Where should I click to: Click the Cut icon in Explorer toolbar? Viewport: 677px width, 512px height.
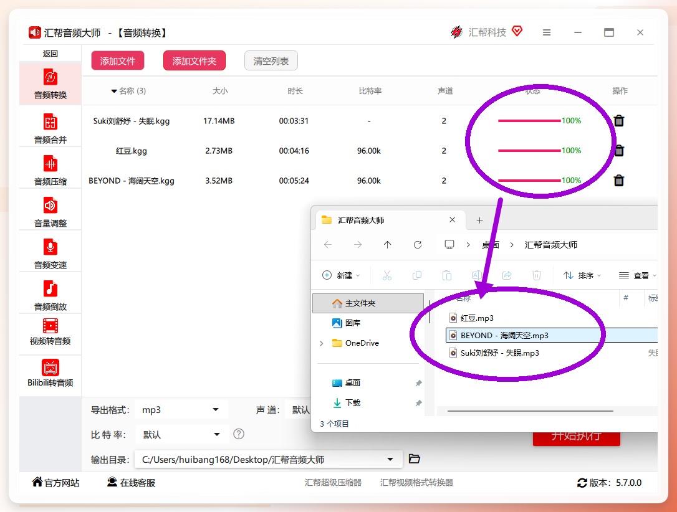tap(387, 275)
